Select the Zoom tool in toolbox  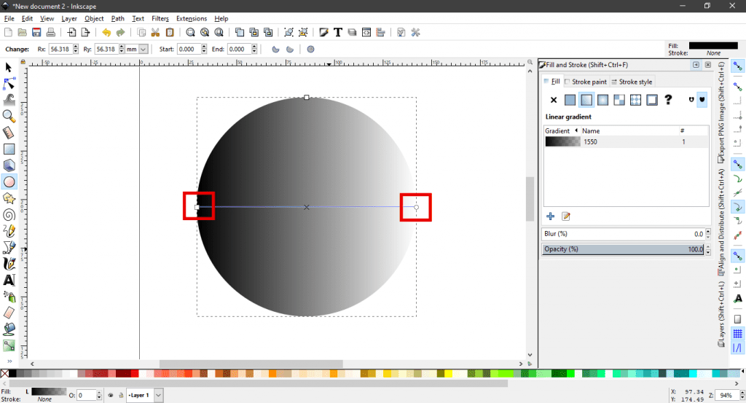[x=9, y=116]
